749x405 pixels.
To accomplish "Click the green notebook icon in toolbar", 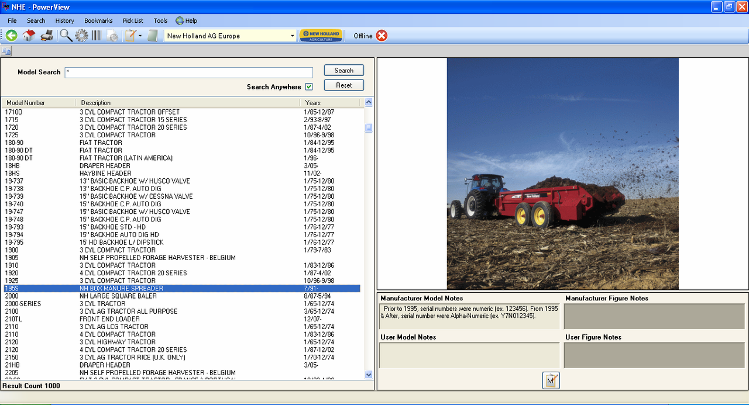I will point(153,36).
